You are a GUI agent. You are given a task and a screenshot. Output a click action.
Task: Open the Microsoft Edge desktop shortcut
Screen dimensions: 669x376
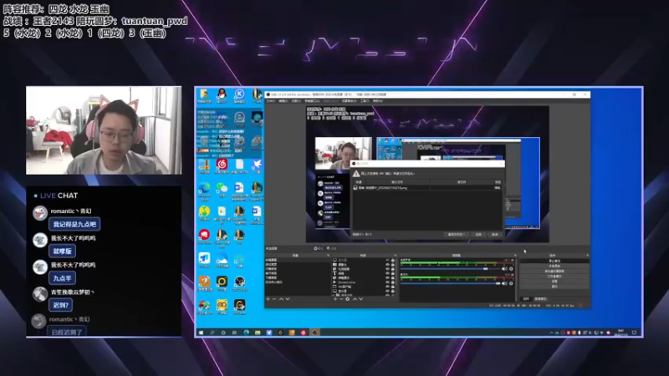(x=204, y=190)
